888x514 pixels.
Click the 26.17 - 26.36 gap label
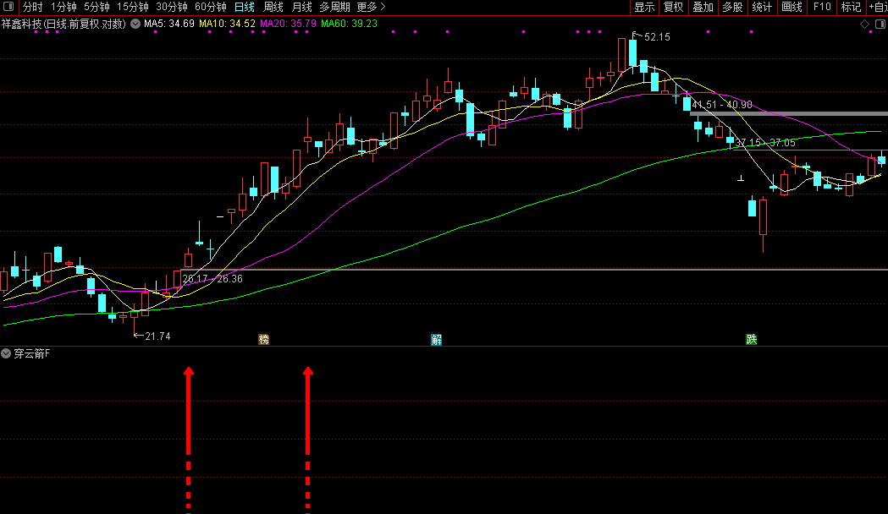click(x=212, y=279)
